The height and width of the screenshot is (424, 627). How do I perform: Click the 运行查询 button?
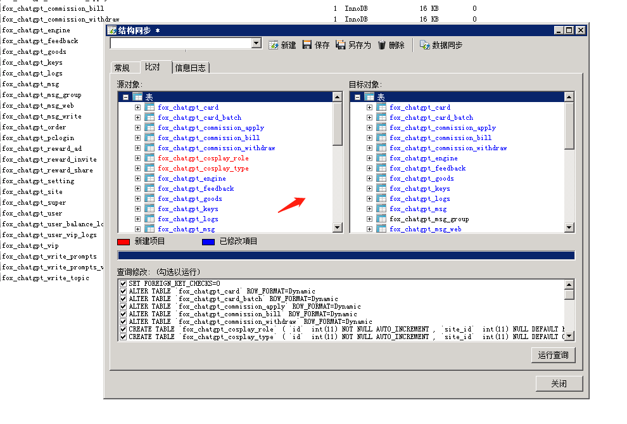(x=553, y=355)
